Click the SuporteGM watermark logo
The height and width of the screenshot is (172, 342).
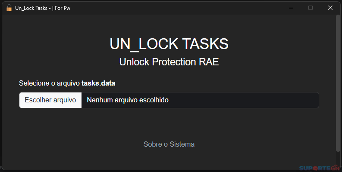coord(320,168)
